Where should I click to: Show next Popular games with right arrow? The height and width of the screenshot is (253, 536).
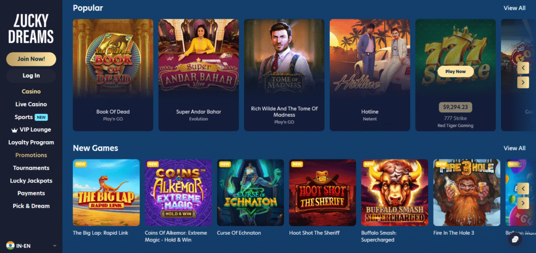point(523,82)
